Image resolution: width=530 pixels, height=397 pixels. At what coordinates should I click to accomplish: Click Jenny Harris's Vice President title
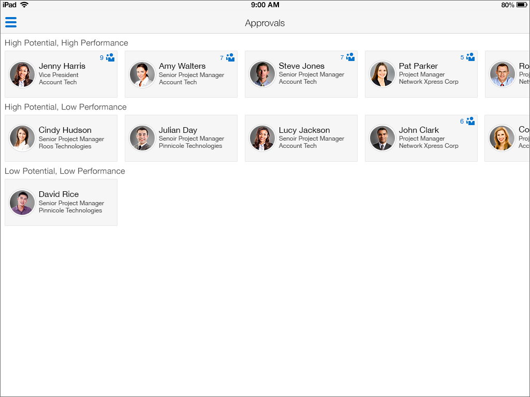pyautogui.click(x=58, y=75)
